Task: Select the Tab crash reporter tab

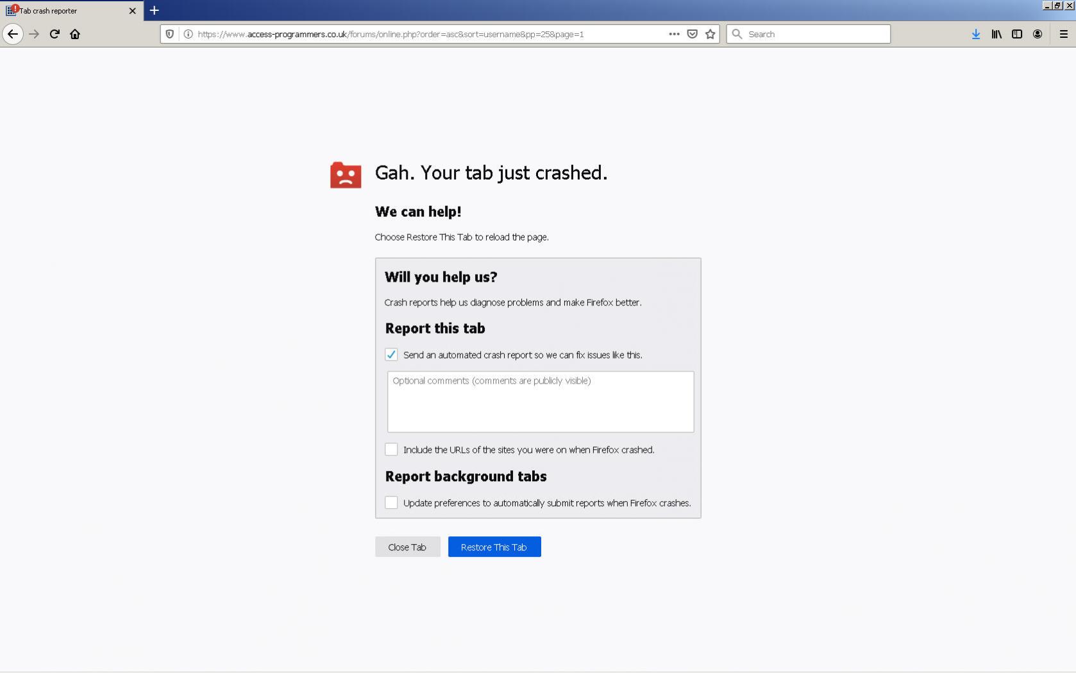Action: [71, 10]
